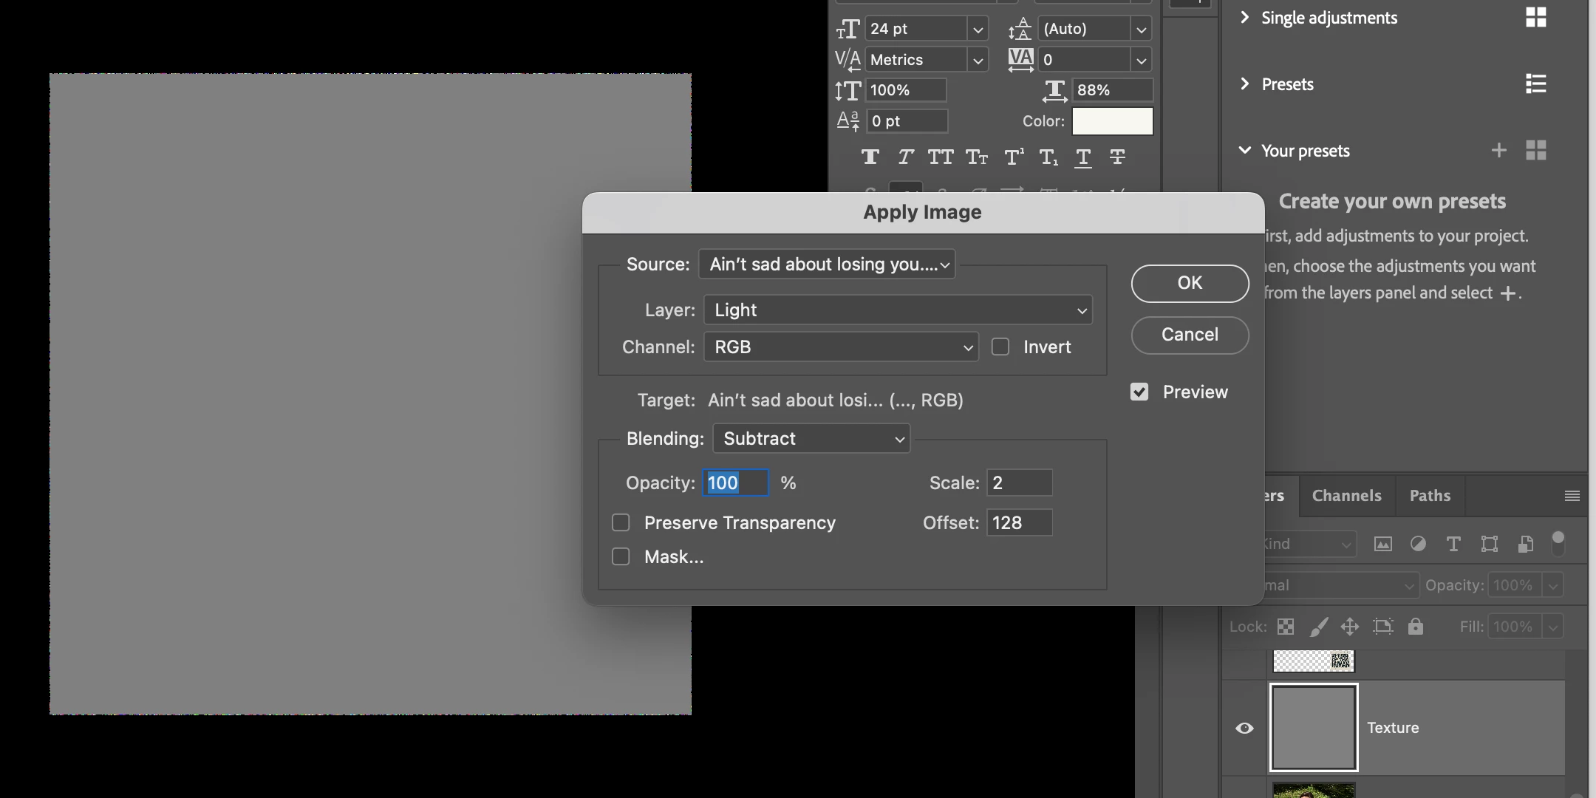Click the Underline text style icon
The image size is (1596, 798).
pos(1082,157)
